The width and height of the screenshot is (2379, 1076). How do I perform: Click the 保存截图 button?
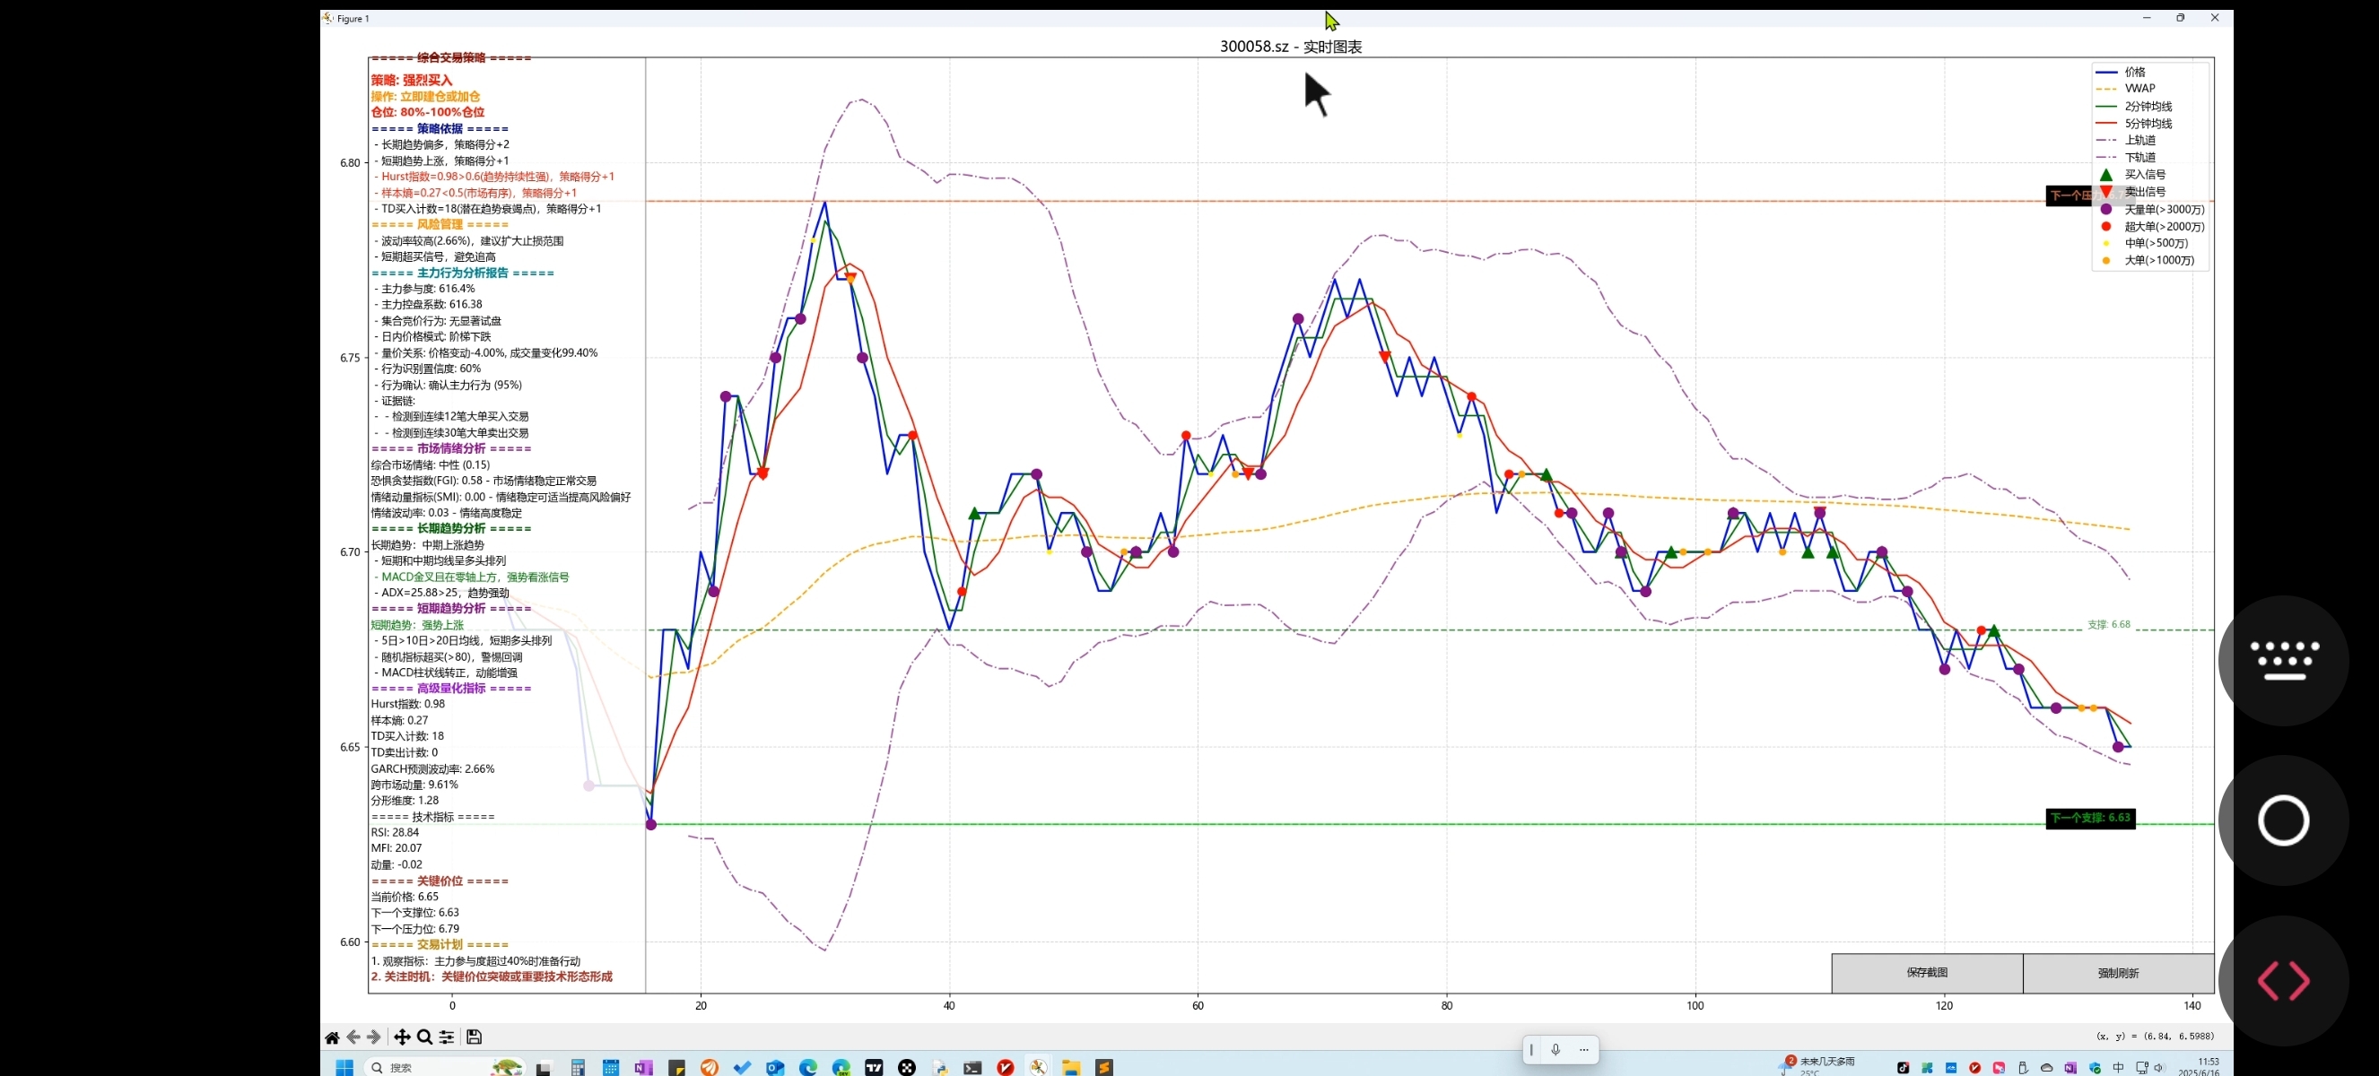1928,973
